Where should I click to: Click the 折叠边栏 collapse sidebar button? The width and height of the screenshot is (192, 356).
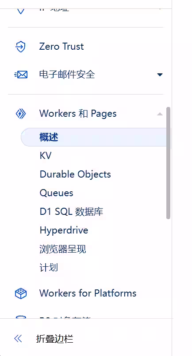tap(55, 339)
